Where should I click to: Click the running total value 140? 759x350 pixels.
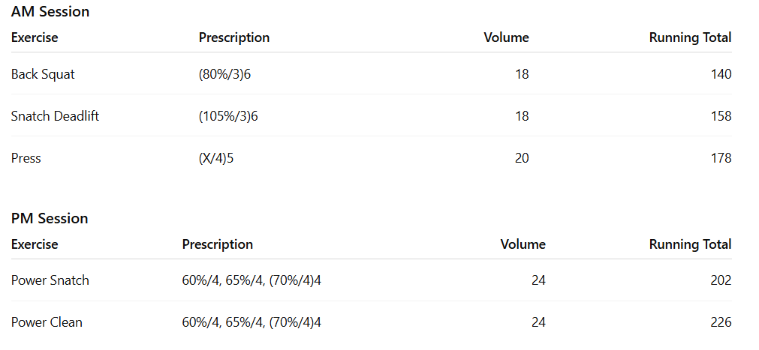point(721,74)
